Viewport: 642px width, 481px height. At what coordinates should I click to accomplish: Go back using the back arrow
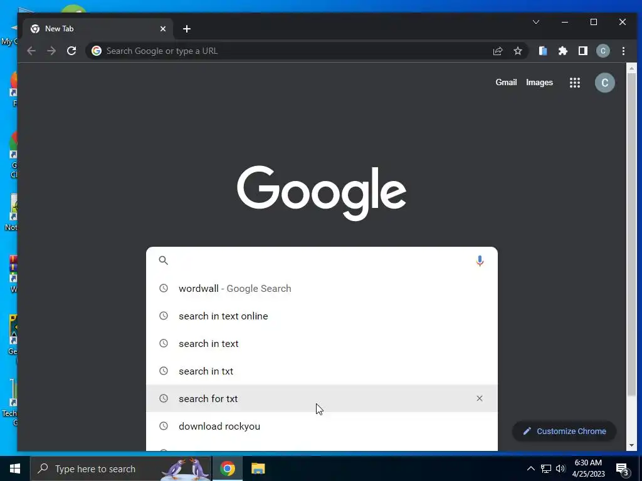[31, 51]
